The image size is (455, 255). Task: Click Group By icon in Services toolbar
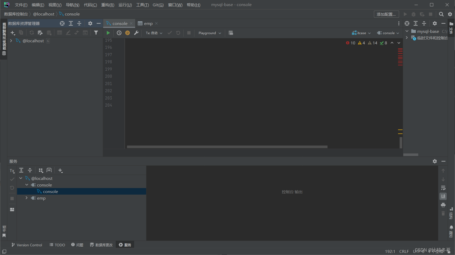point(41,170)
